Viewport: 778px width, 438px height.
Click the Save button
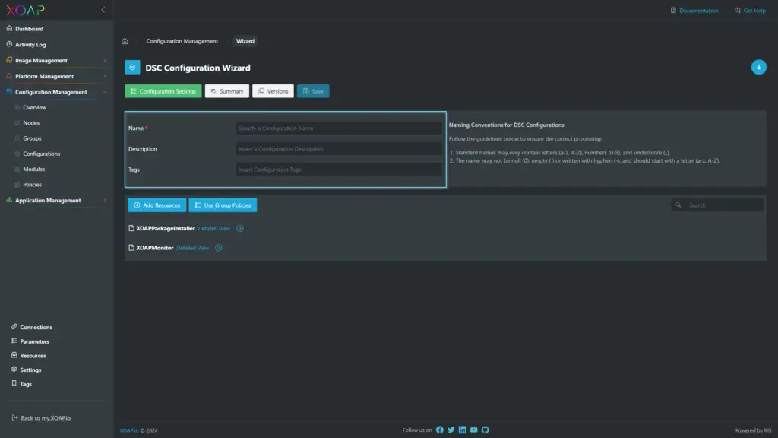313,91
